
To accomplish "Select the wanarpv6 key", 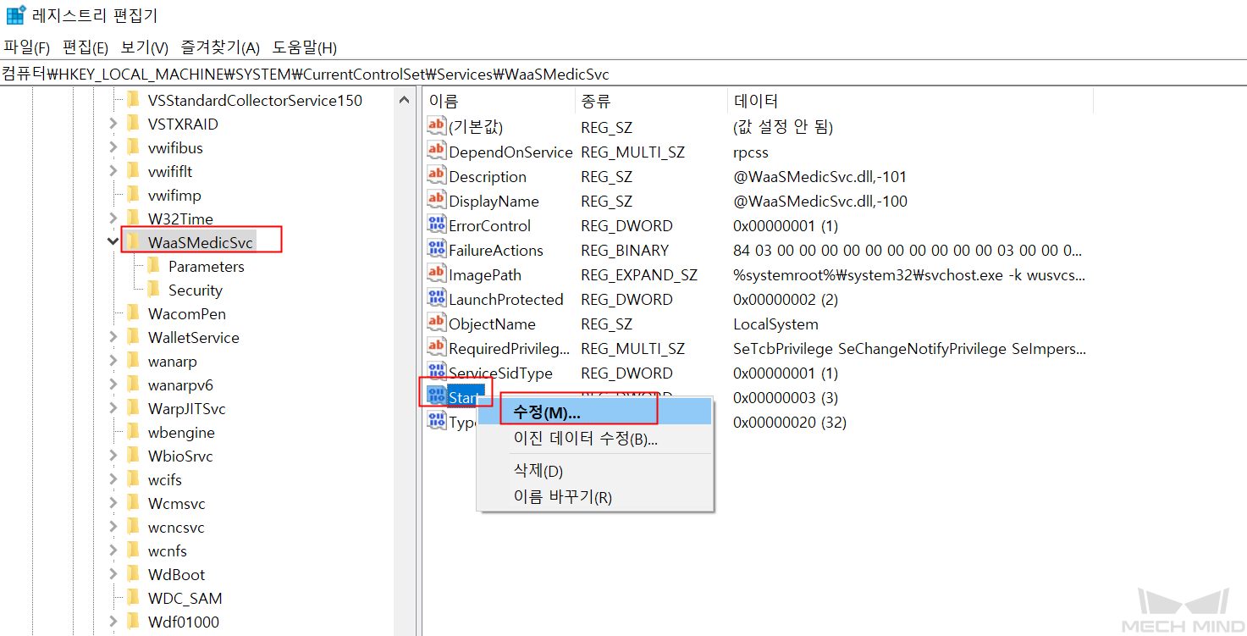I will (180, 384).
